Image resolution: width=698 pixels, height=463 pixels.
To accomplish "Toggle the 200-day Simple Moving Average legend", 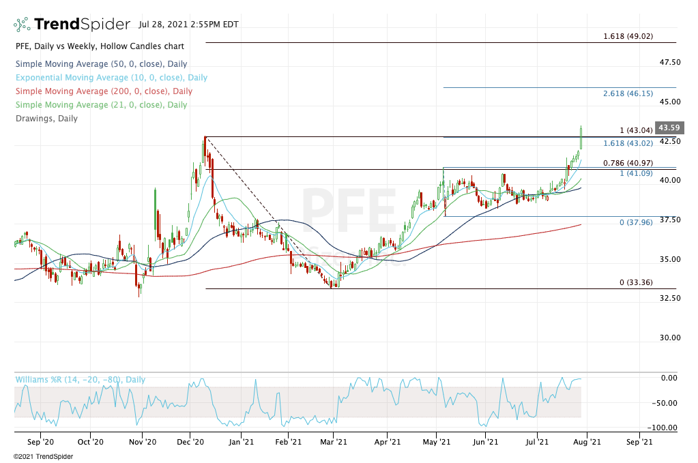I will (x=104, y=91).
